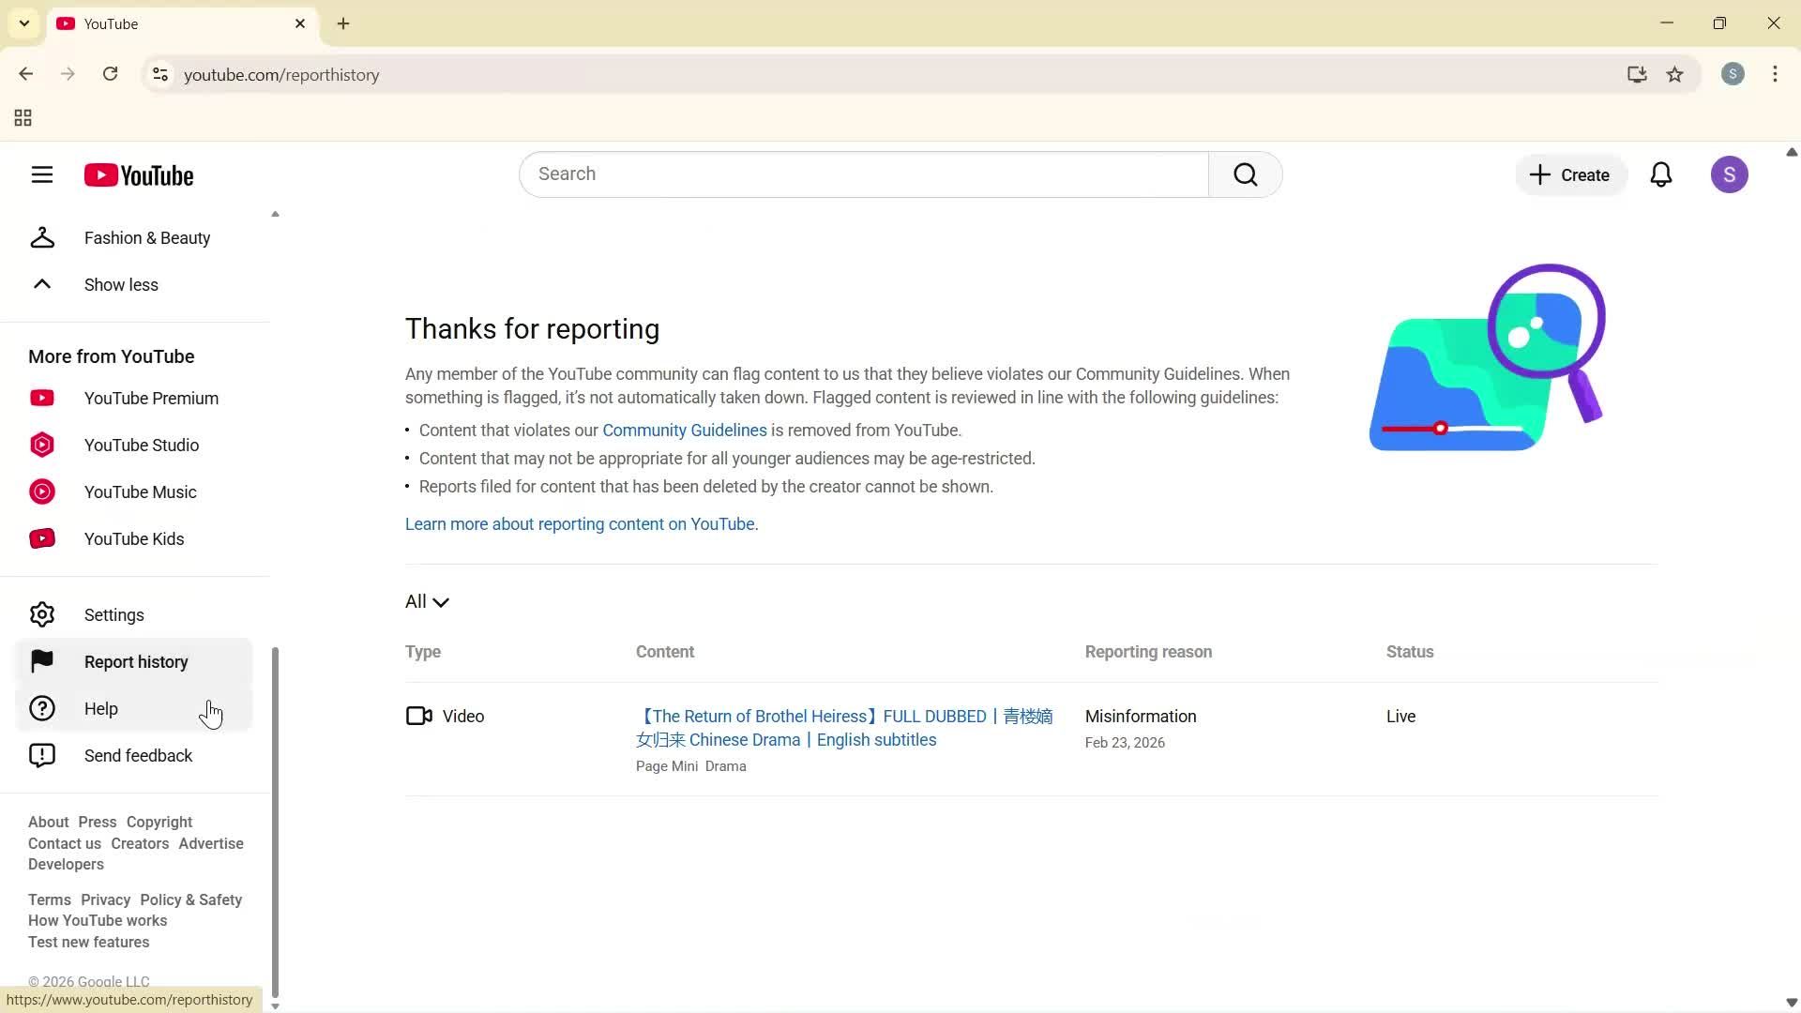
Task: Click the Create button
Action: coord(1570,174)
